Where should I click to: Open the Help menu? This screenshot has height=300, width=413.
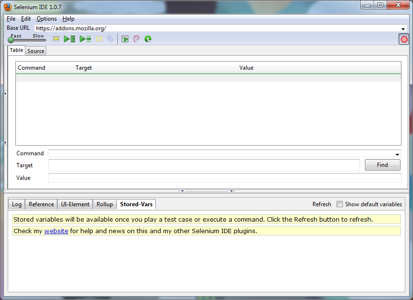68,19
